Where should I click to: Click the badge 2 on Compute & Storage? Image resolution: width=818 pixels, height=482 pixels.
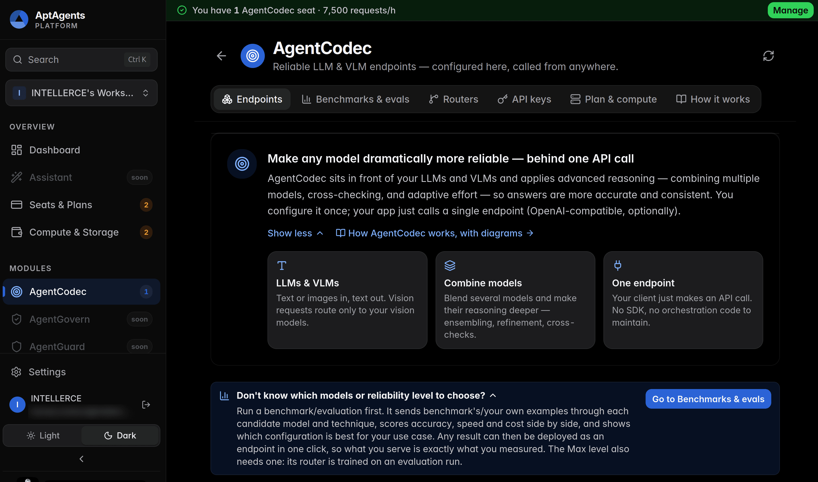[146, 232]
